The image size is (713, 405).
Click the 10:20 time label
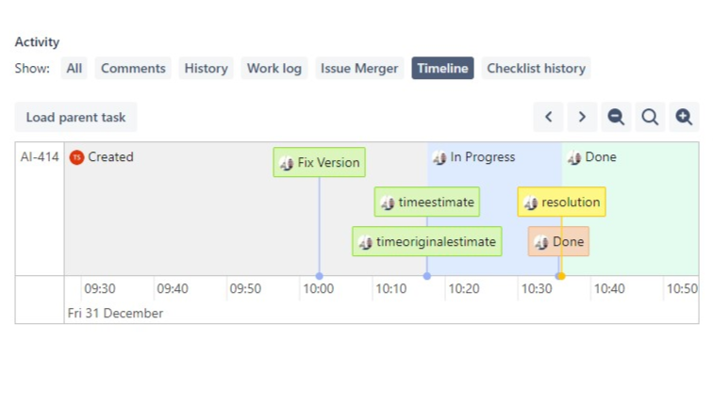pos(464,289)
